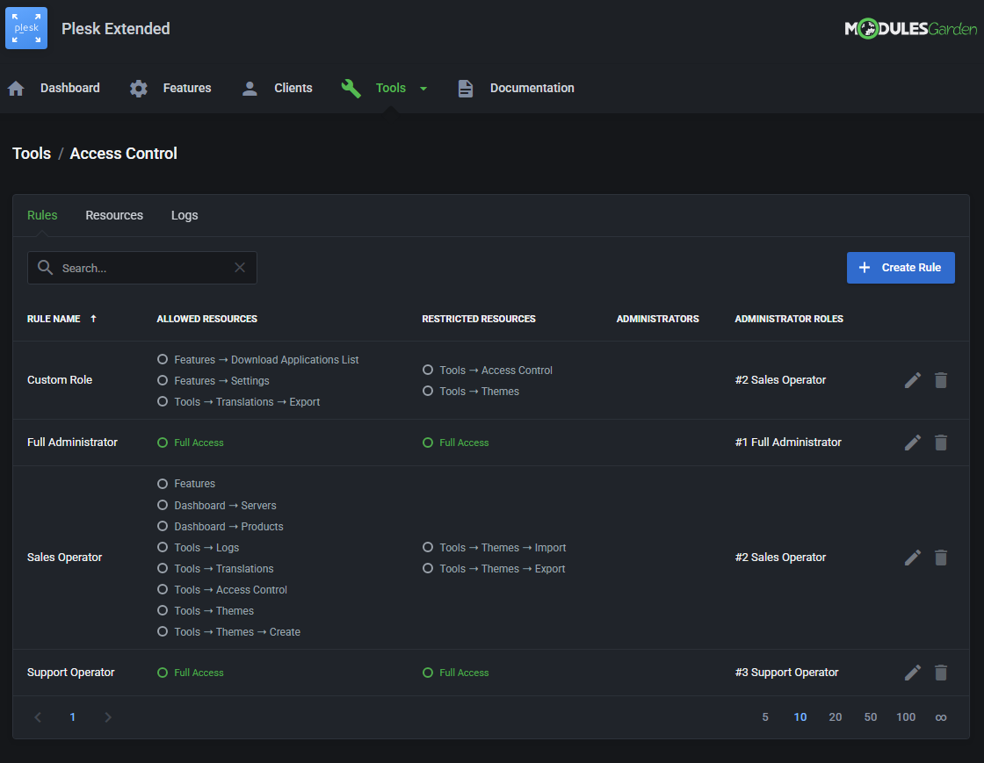984x763 pixels.
Task: Edit the Support Operator rule
Action: click(x=913, y=673)
